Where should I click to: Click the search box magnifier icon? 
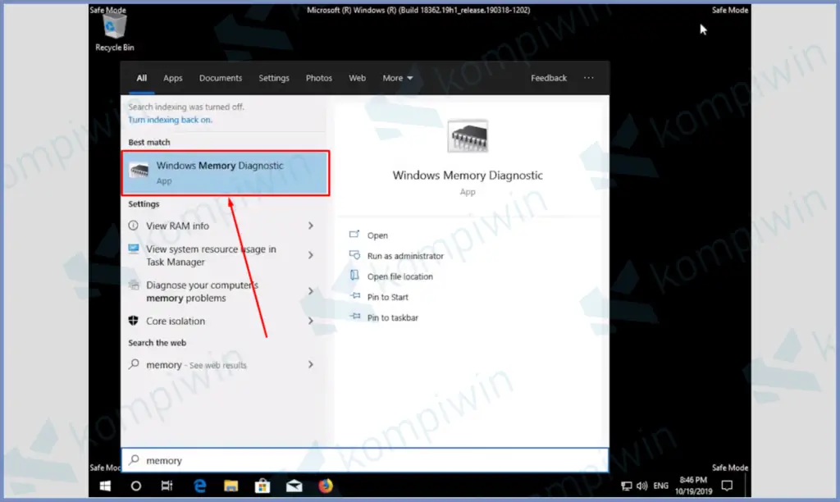coord(135,459)
